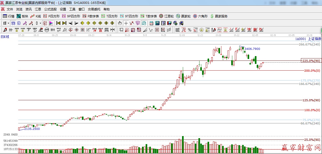Click the gray left-pointing triangle arrow

point(70,23)
